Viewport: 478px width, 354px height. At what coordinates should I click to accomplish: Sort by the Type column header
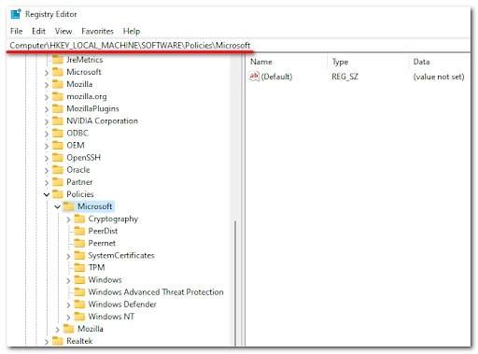(340, 62)
